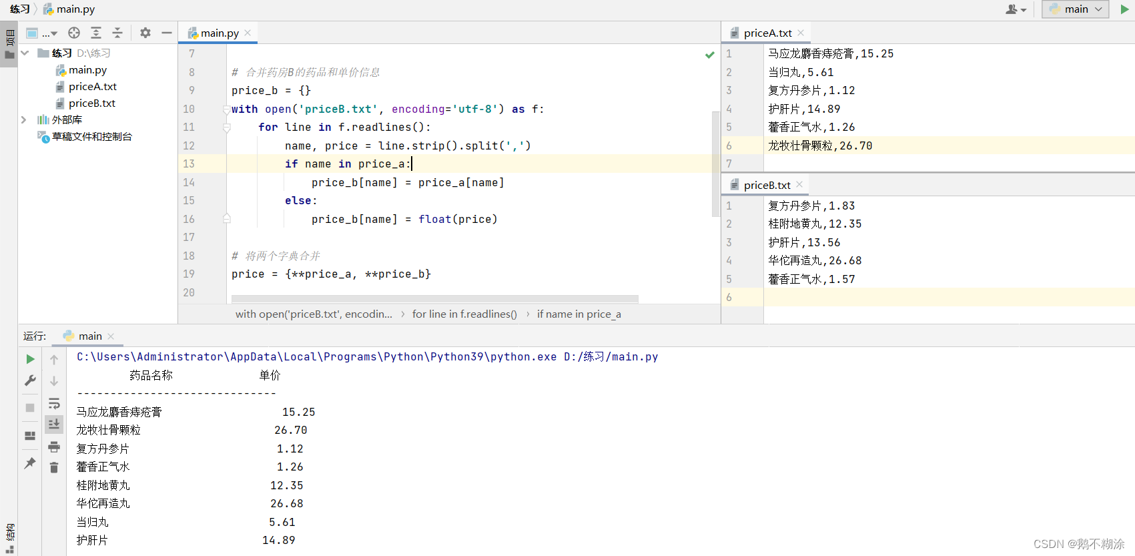
Task: Open main run configuration dropdown
Action: pos(1076,9)
